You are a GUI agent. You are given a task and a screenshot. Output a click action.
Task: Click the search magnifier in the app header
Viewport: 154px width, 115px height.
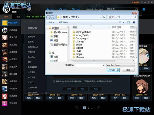[x=136, y=9]
